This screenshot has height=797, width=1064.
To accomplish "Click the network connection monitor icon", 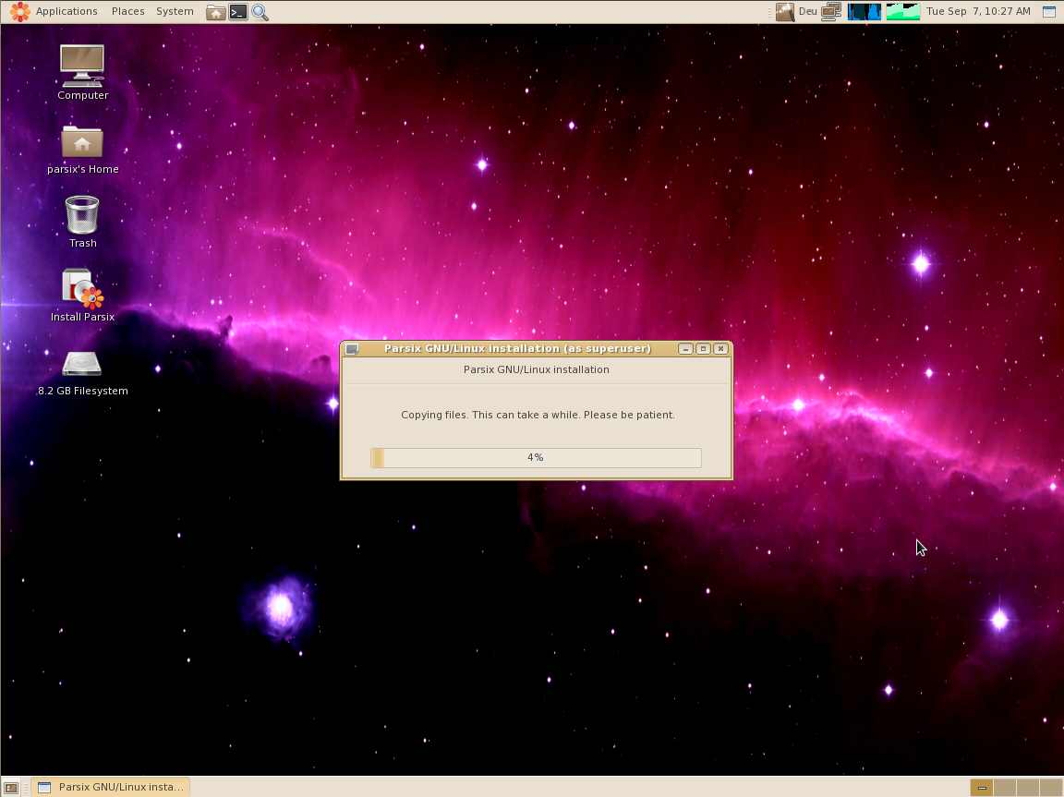I will (x=831, y=12).
